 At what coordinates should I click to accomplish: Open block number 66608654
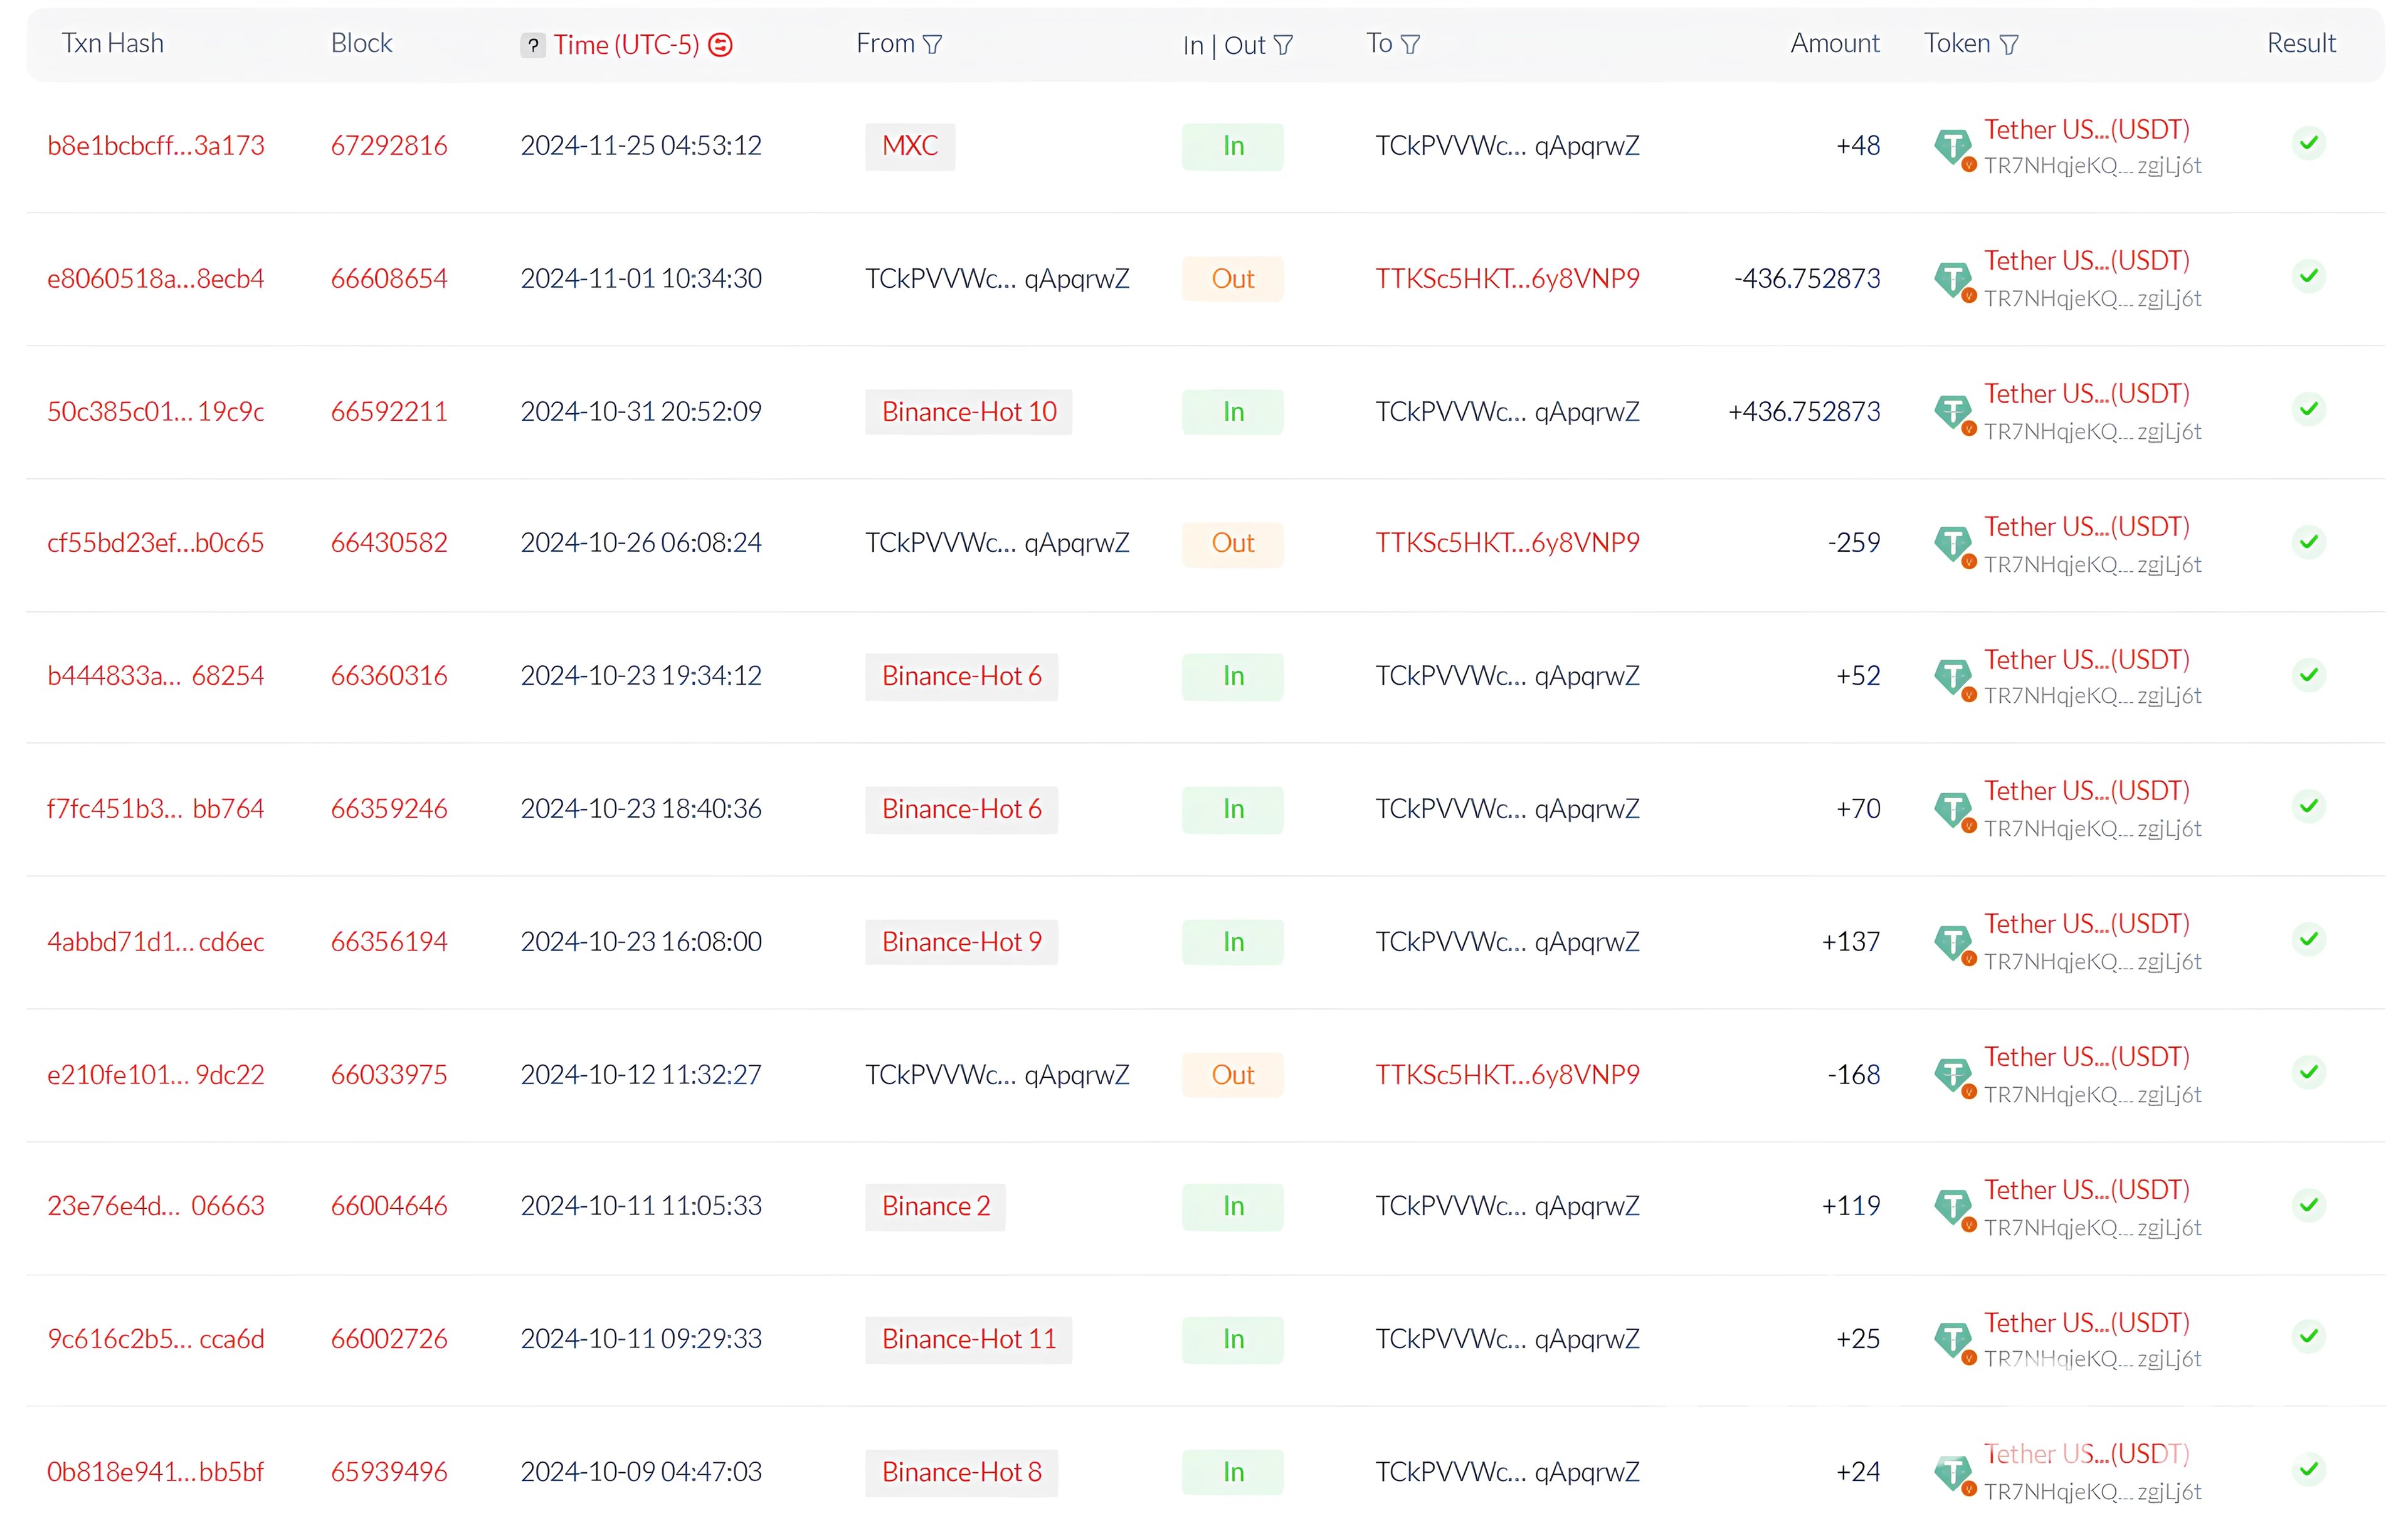389,279
